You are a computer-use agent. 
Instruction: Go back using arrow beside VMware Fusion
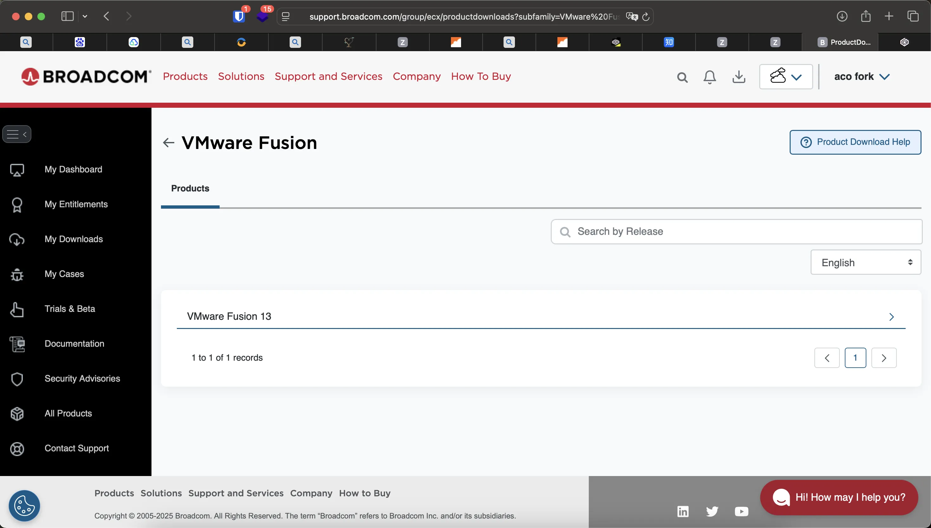(169, 143)
